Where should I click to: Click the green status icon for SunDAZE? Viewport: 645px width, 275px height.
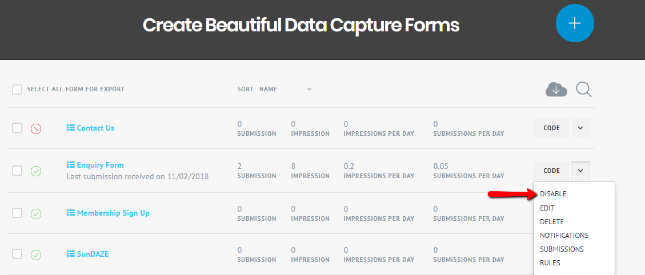(36, 254)
